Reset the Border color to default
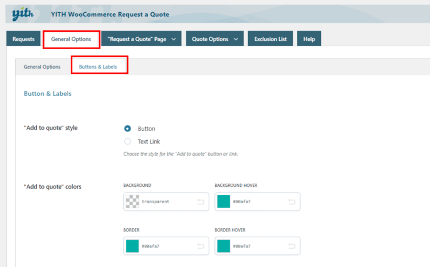The width and height of the screenshot is (430, 267). coord(201,246)
